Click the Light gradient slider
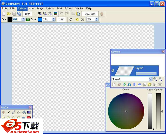Screen dimensions: 166x134 (150, 111)
